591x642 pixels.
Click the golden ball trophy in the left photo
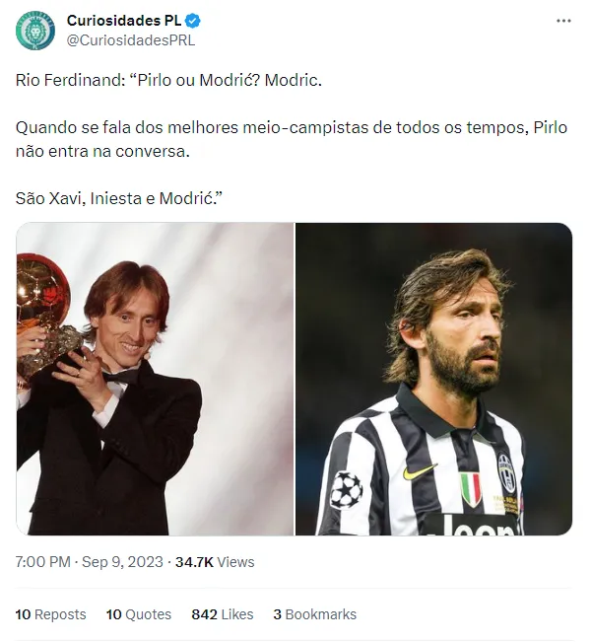(44, 301)
